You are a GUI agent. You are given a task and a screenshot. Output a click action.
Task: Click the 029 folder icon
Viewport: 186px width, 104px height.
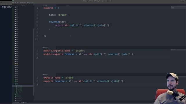pyautogui.click(x=15, y=35)
